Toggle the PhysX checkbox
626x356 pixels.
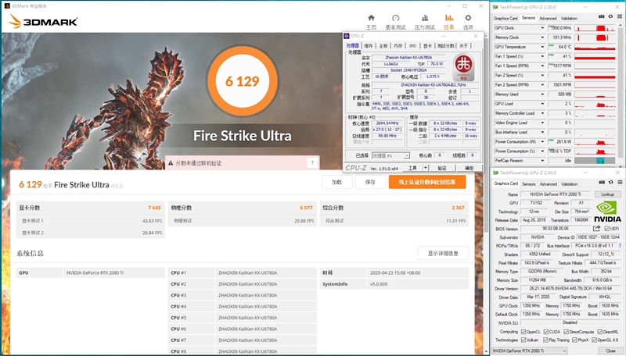pos(574,340)
